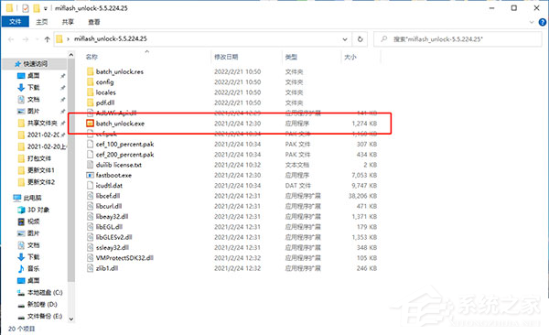Click the search box for miflash_unlock folder
Image resolution: width=549 pixels, height=335 pixels.
click(457, 39)
